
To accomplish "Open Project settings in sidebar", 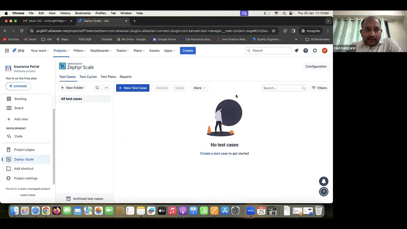I will 26,178.
